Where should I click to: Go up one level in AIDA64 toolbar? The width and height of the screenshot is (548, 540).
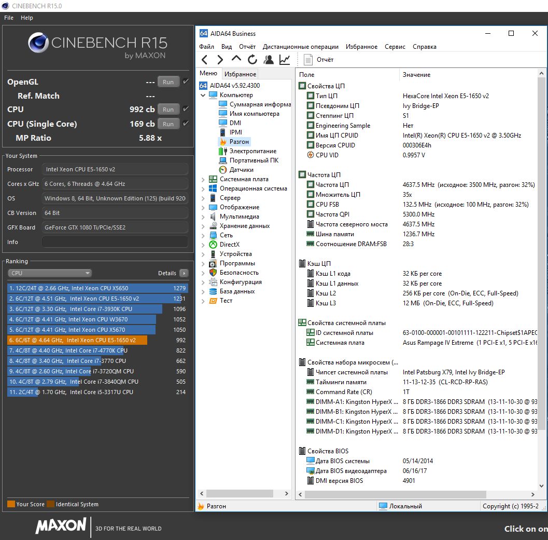tap(236, 59)
